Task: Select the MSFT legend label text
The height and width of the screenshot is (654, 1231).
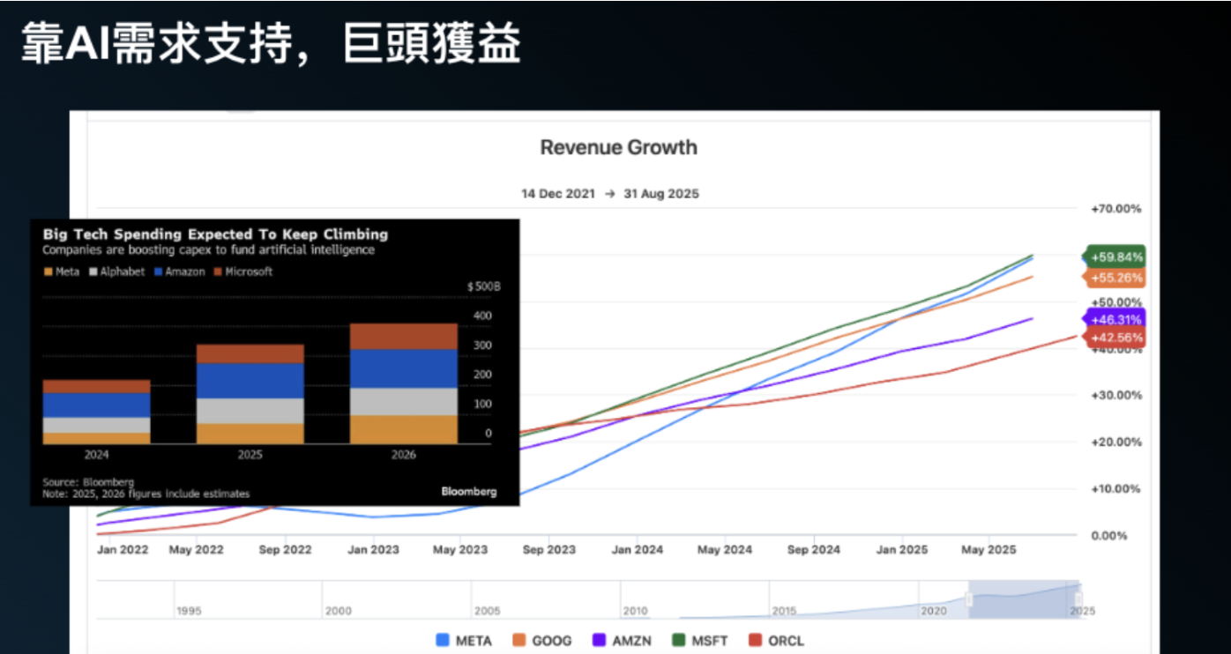Action: point(710,639)
